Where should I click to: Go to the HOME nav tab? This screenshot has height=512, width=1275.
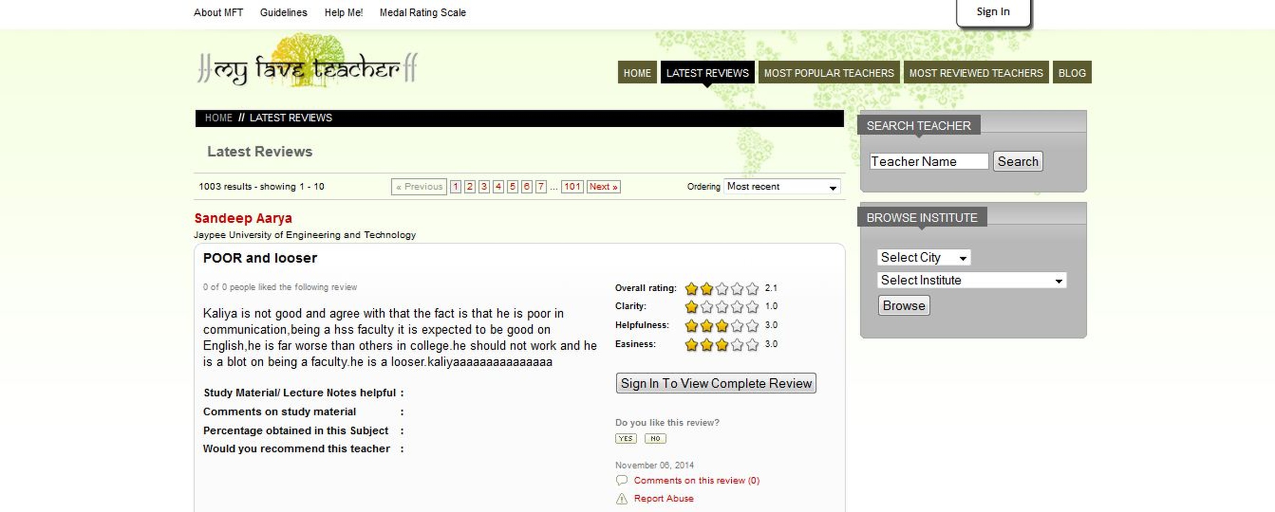(x=637, y=73)
